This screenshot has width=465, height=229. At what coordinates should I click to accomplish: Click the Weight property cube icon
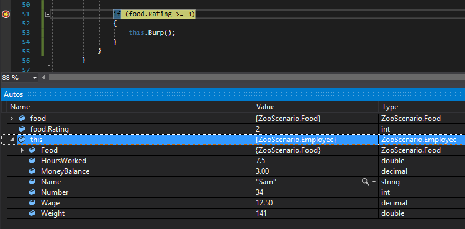point(32,213)
